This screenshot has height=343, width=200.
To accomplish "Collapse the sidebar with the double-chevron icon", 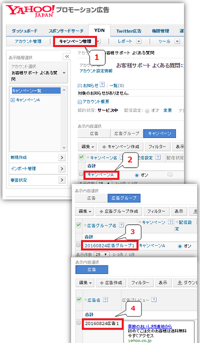I will 67,56.
